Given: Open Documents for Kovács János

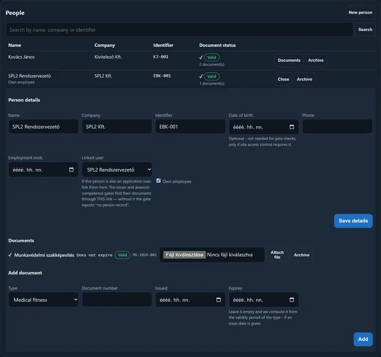Looking at the screenshot, I should [289, 60].
